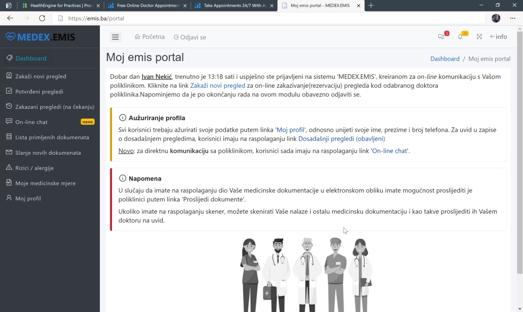
Task: Open the info panel link
Action: (498, 37)
